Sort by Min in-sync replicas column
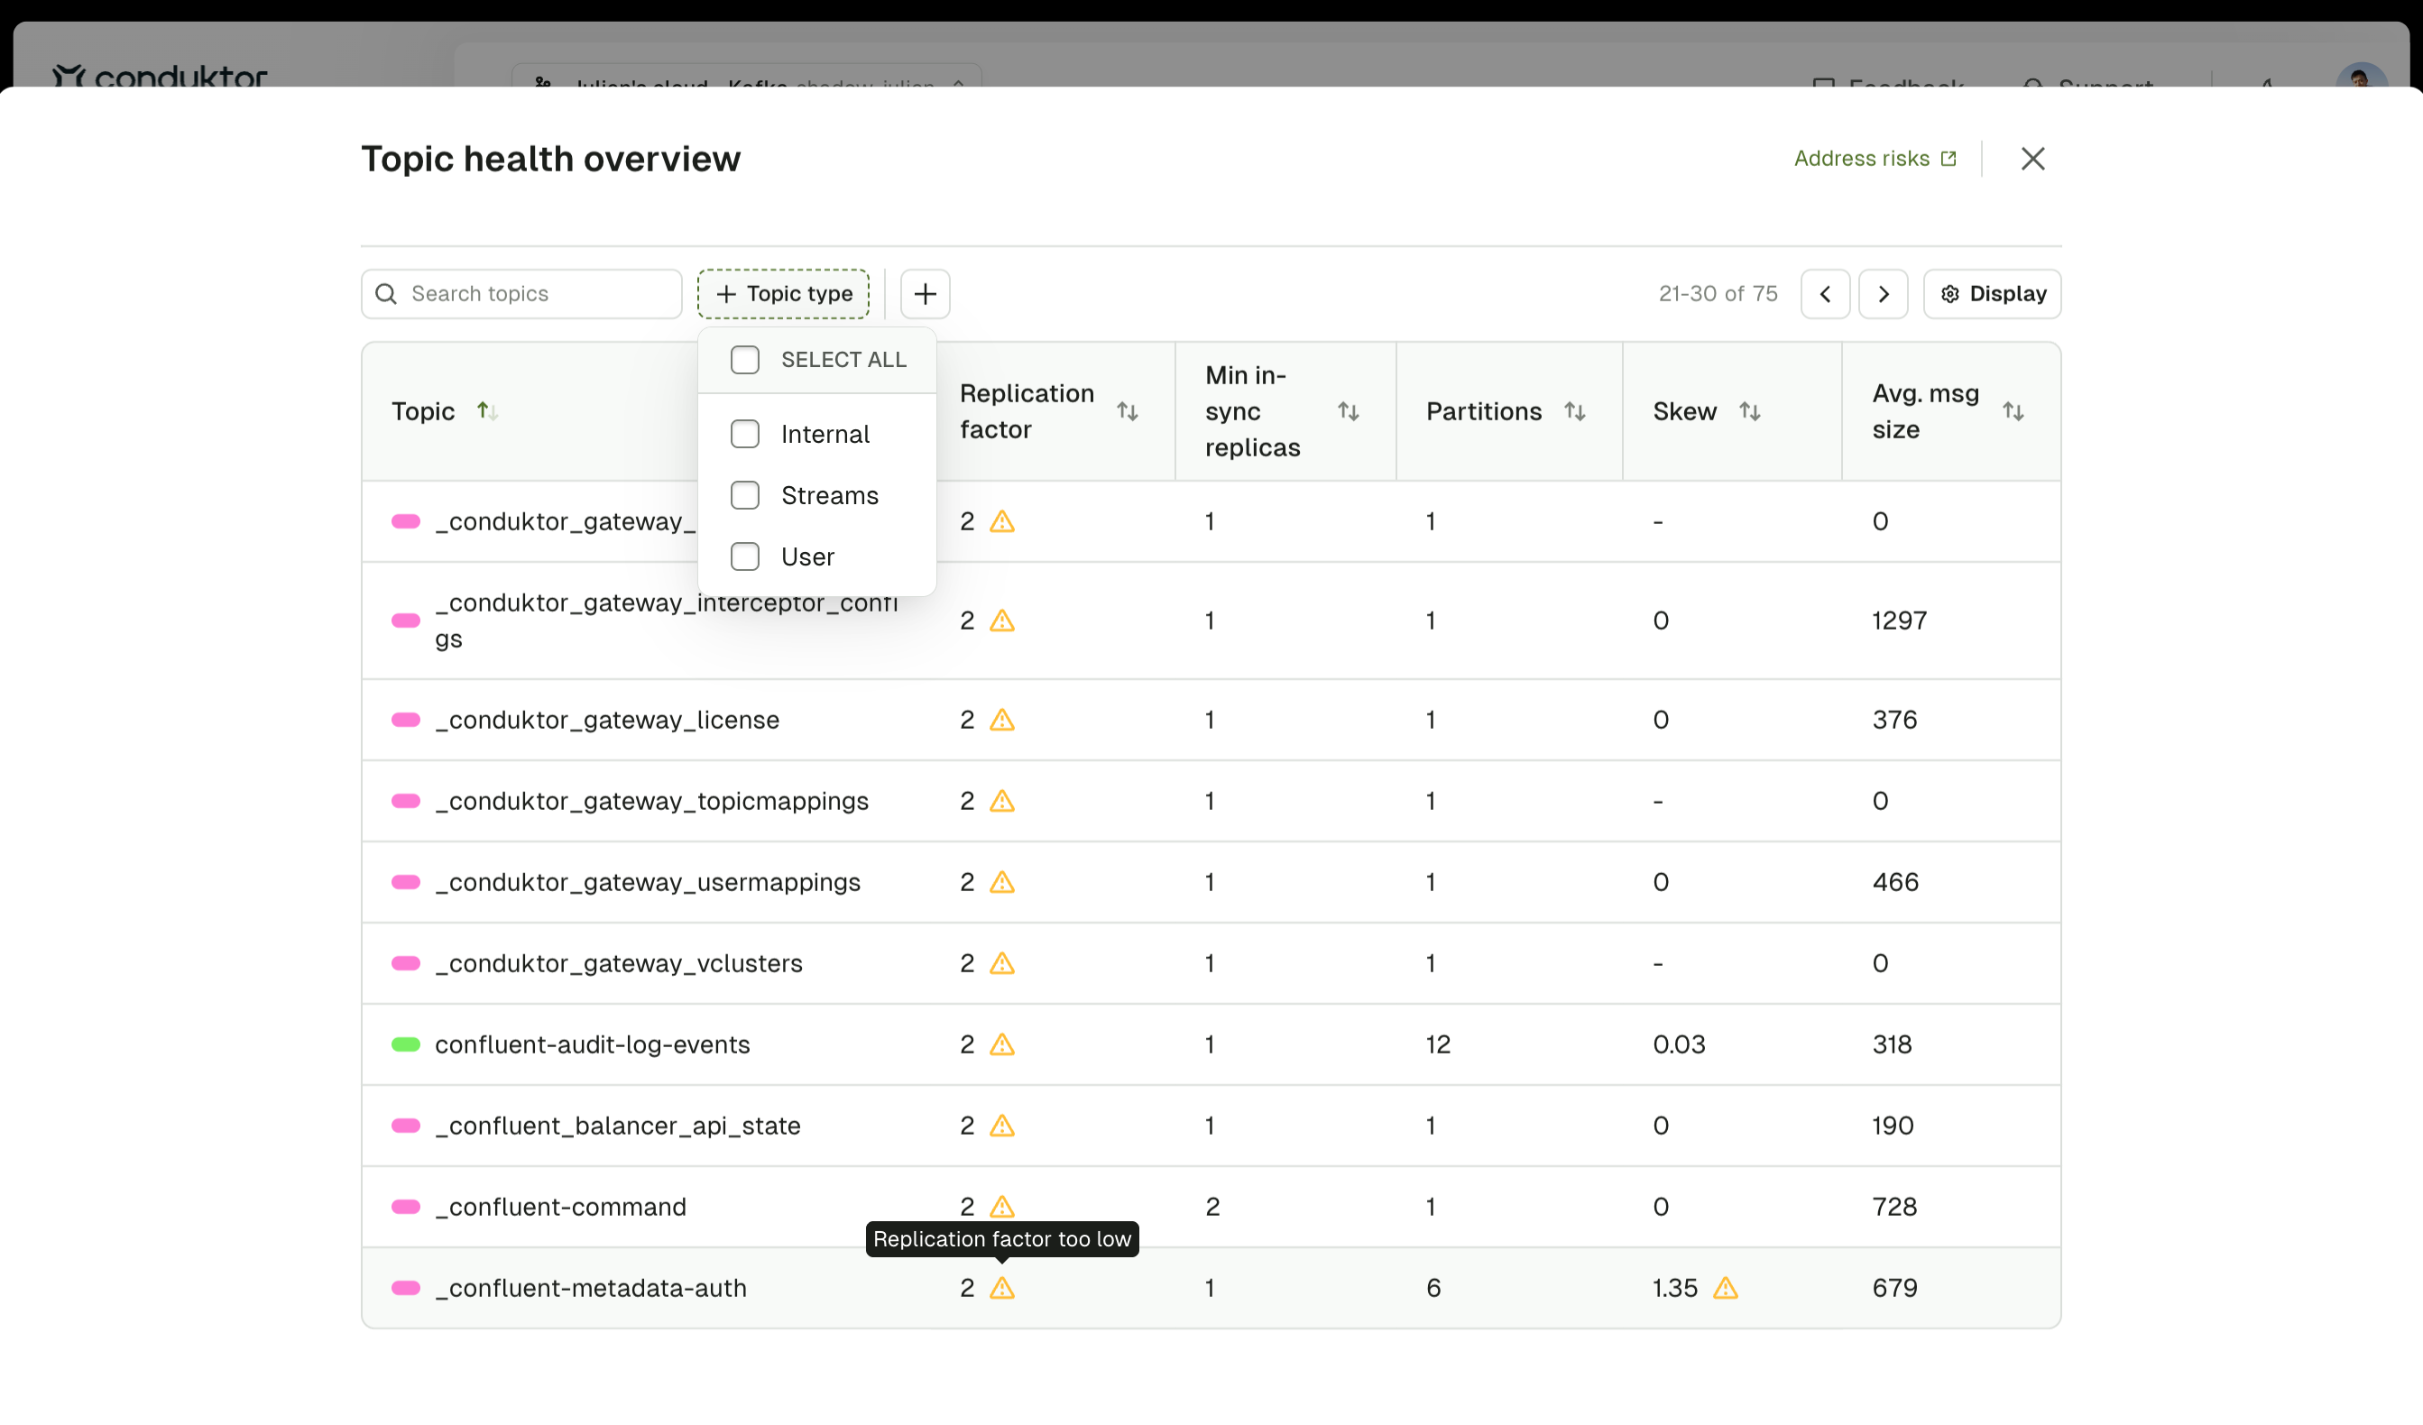This screenshot has height=1425, width=2423. pos(1350,410)
